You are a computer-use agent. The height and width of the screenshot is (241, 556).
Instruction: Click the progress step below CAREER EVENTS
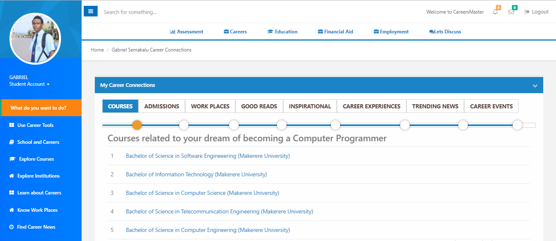517,125
